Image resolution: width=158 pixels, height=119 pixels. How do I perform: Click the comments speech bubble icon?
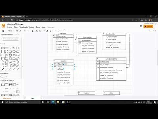click(141, 26)
